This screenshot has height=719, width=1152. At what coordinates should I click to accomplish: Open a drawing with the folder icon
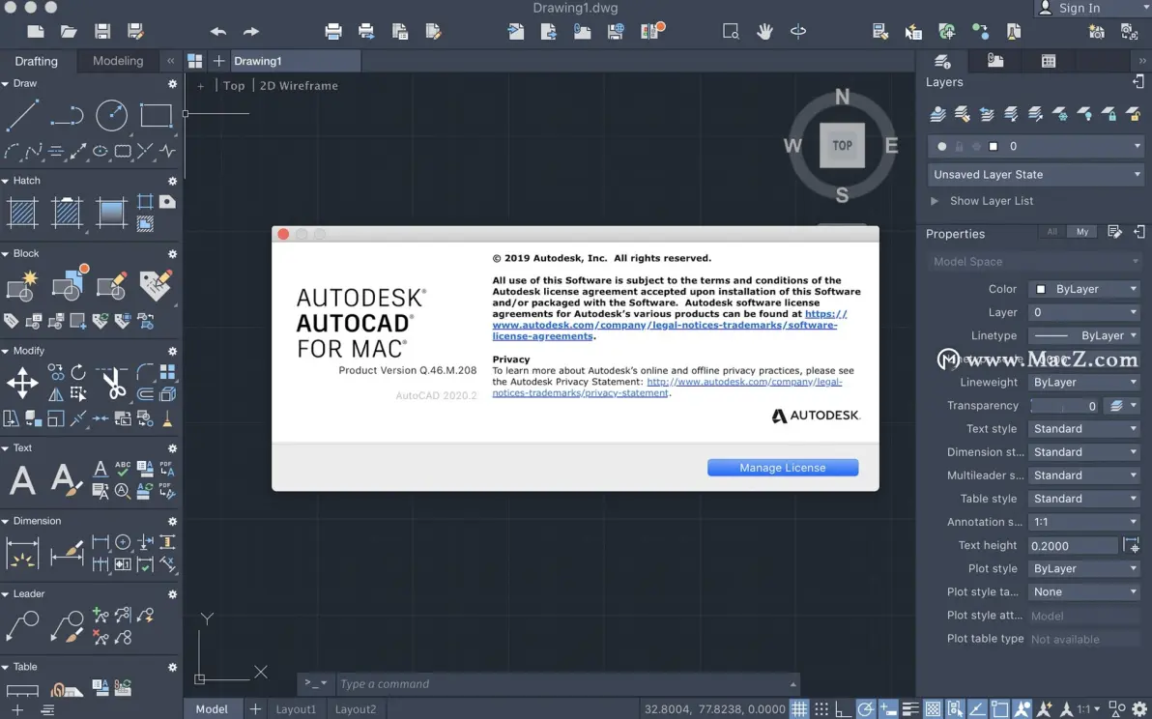pos(69,31)
